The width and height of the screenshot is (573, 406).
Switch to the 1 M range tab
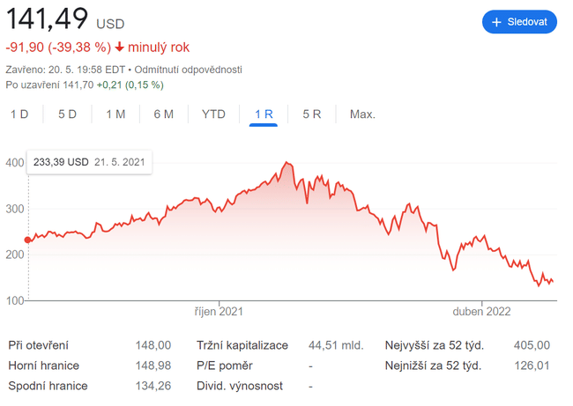click(115, 114)
